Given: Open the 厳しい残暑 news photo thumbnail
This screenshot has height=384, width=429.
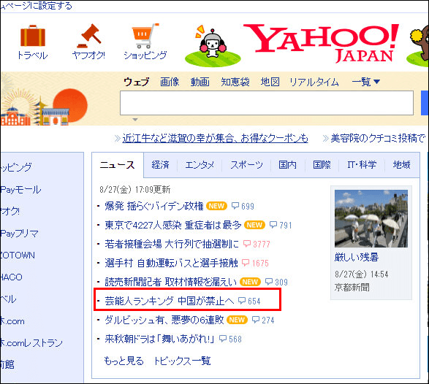Looking at the screenshot, I should click(371, 219).
